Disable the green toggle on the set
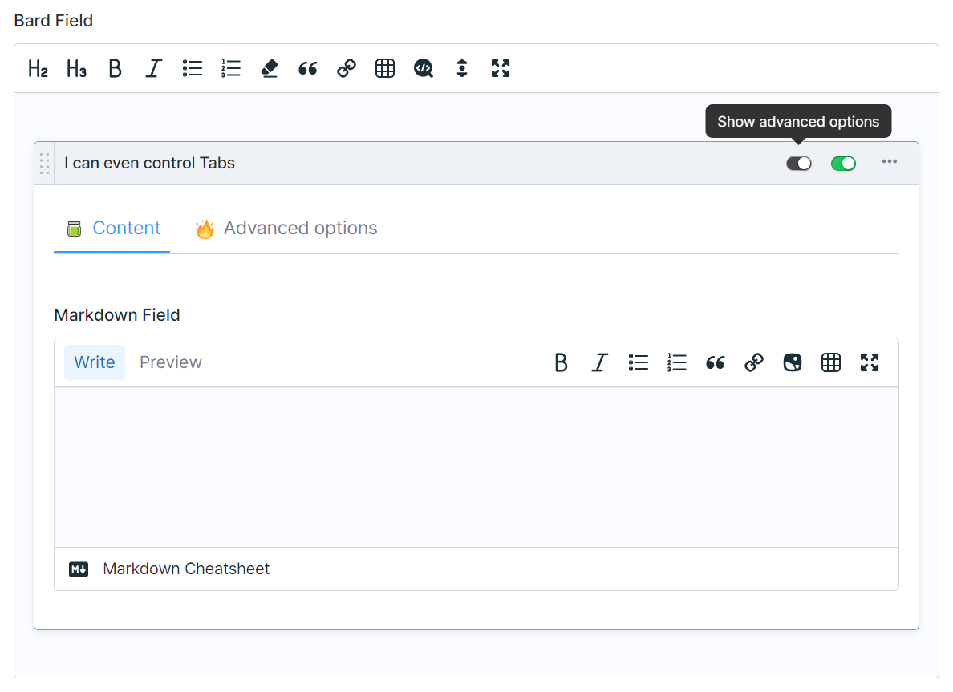 (843, 163)
